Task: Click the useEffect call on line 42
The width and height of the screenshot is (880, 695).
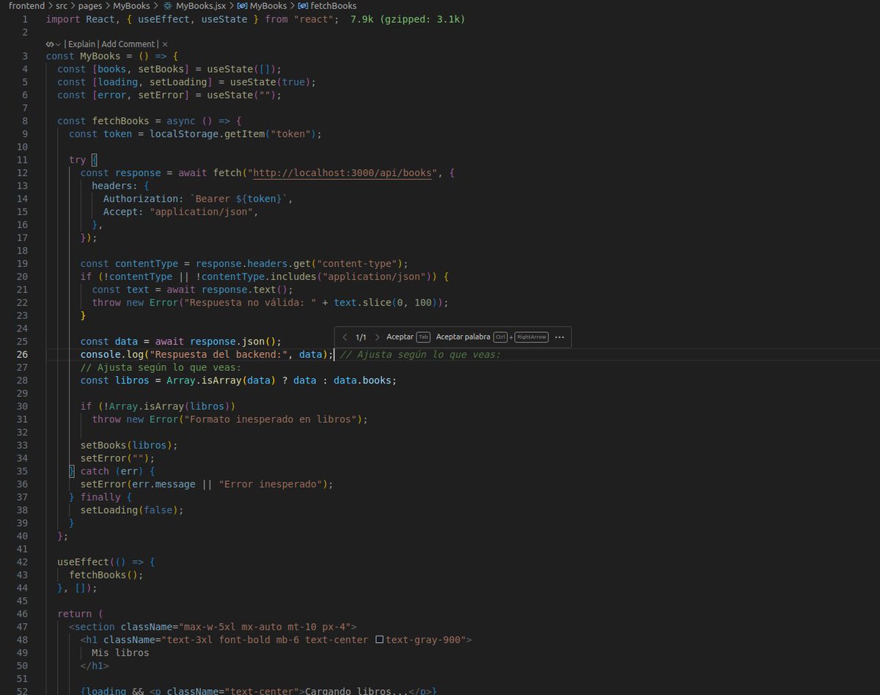Action: (83, 562)
